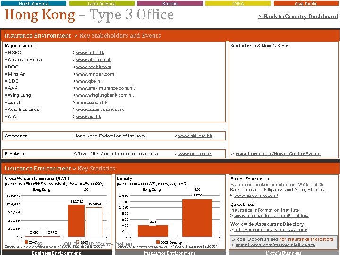This screenshot has height=255, width=340.
Task: Open the North America region tab
Action: tap(34, 3)
